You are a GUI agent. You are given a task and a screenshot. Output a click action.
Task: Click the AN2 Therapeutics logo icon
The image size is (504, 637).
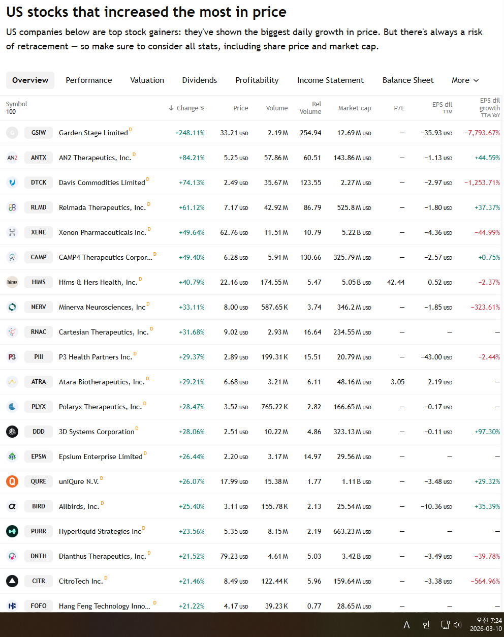coord(12,158)
